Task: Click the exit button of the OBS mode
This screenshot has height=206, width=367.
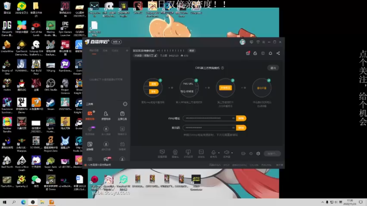Action: (x=273, y=68)
